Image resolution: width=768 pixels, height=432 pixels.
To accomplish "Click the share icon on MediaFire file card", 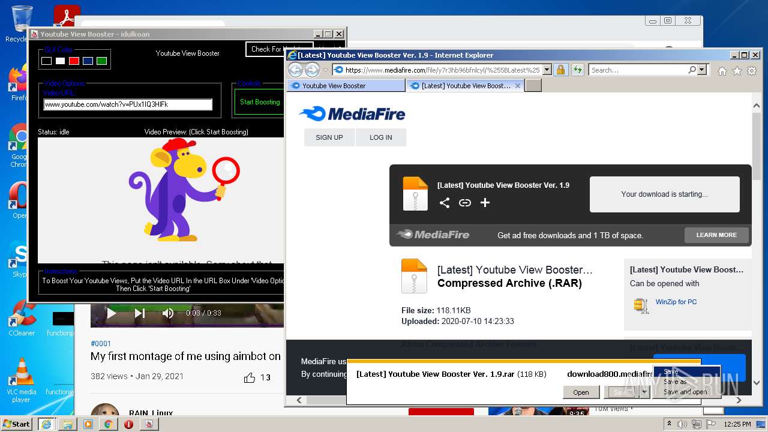I will point(445,203).
